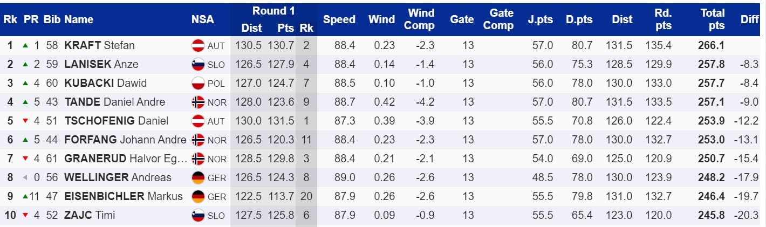Screen dimensions: 766x227
Task: Click Poland flag icon beside Kubacki Dawid
Action: (x=198, y=84)
